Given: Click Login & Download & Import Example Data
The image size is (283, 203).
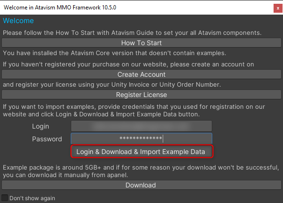Looking at the screenshot, I should tap(141, 152).
